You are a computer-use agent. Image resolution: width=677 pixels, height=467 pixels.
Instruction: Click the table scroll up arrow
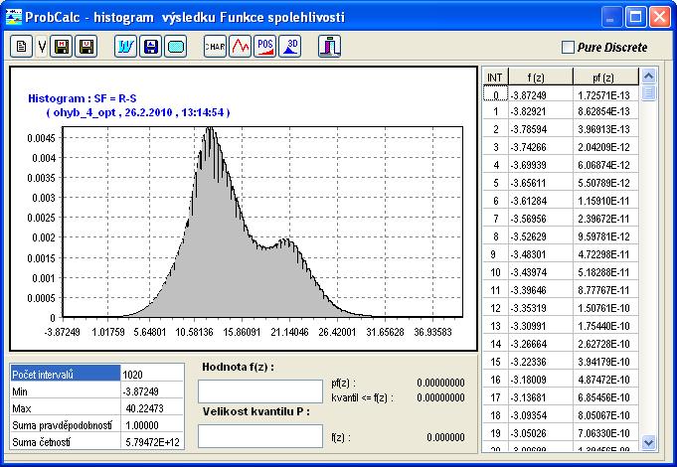tap(648, 77)
